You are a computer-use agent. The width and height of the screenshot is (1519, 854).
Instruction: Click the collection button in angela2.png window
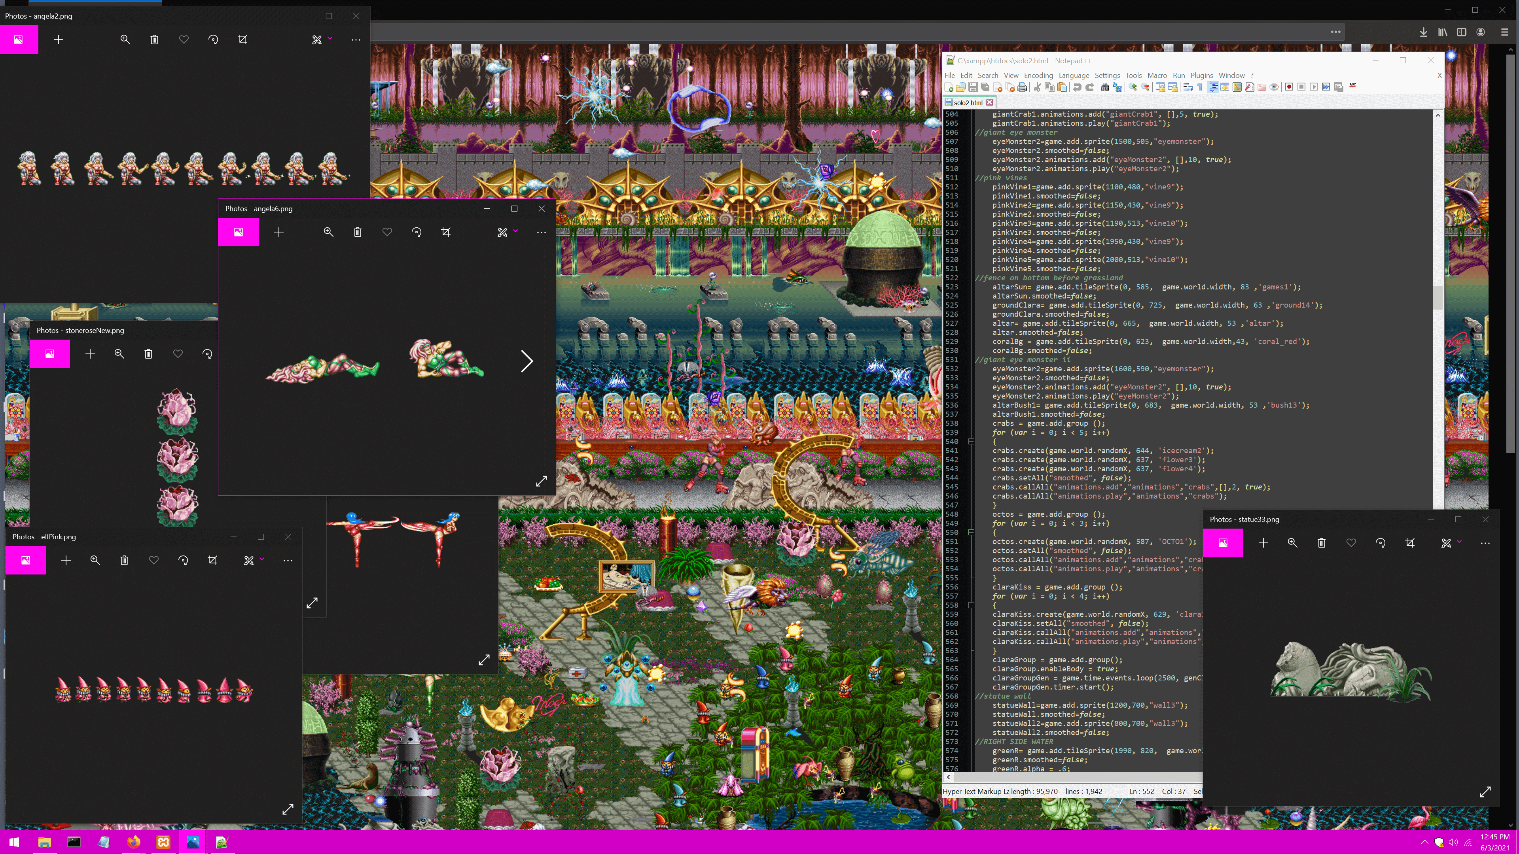click(19, 40)
